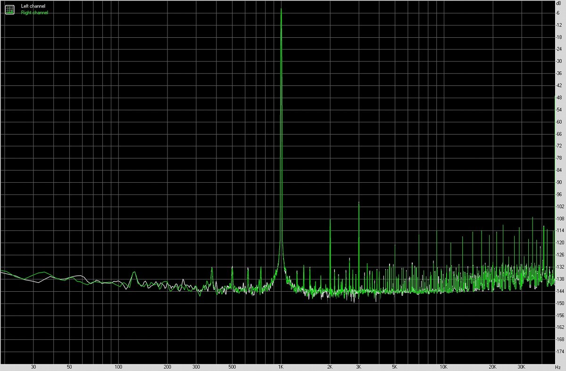Image resolution: width=566 pixels, height=371 pixels.
Task: Click the -6 label on the dB scale
Action: 559,13
